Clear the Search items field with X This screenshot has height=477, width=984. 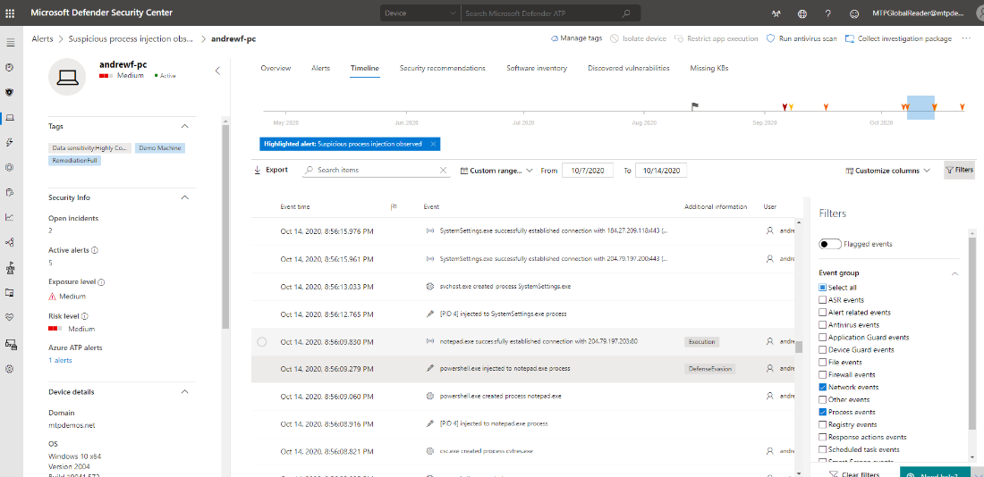coord(443,170)
